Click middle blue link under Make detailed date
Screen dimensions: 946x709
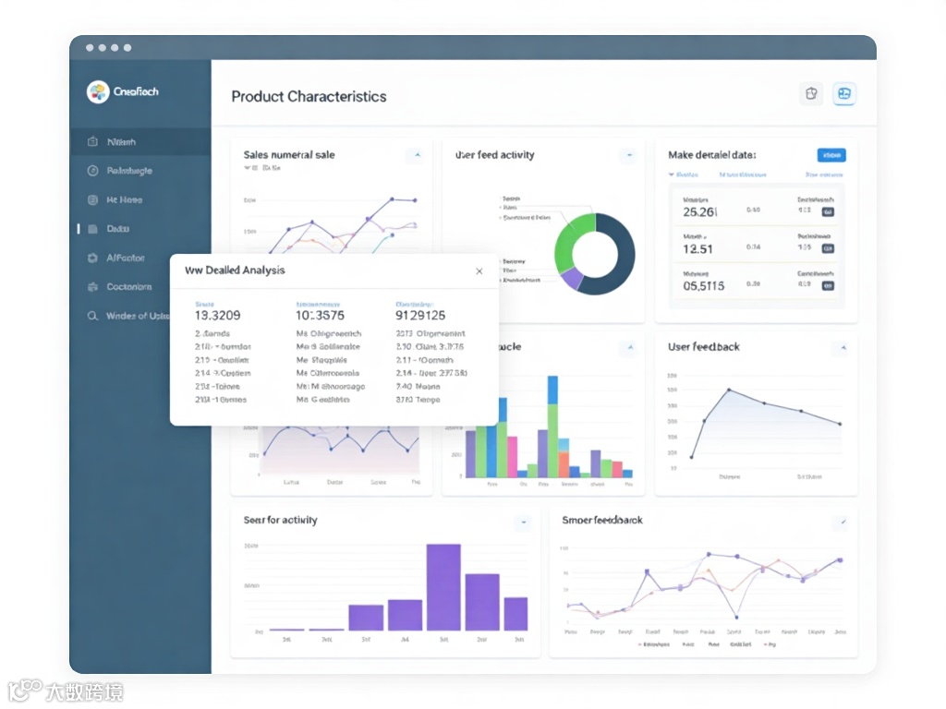(x=742, y=174)
